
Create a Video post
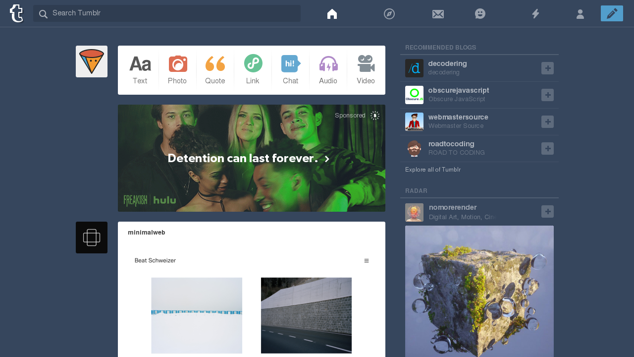366,70
